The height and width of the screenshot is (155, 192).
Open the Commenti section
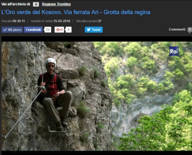[x=177, y=29]
